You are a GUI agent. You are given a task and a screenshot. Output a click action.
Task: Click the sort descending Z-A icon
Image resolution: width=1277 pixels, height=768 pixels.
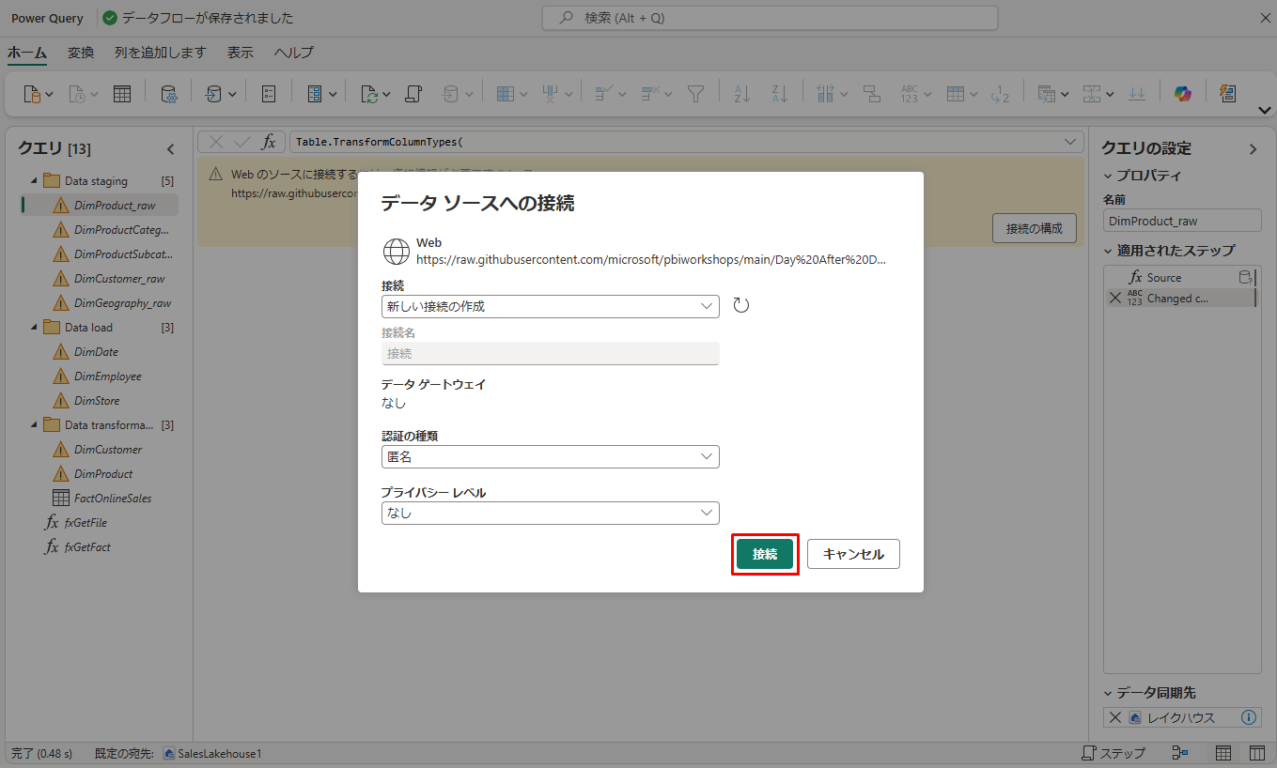tap(780, 93)
